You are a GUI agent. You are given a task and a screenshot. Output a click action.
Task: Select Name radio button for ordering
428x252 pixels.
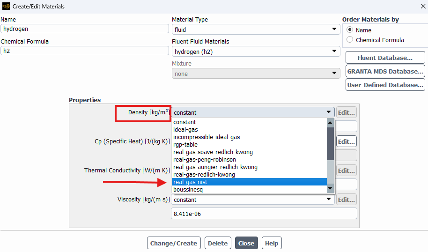[350, 30]
